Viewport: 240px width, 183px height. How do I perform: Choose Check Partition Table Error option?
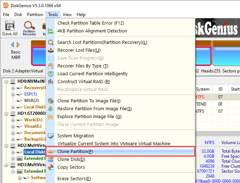pyautogui.click(x=91, y=23)
